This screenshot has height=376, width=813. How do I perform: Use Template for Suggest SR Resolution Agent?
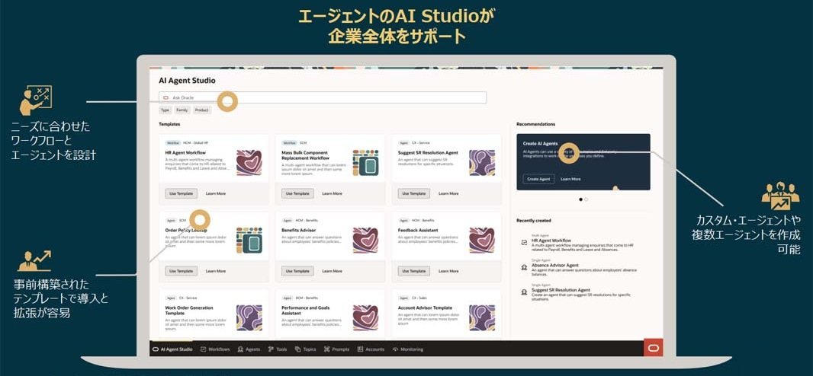pyautogui.click(x=414, y=193)
